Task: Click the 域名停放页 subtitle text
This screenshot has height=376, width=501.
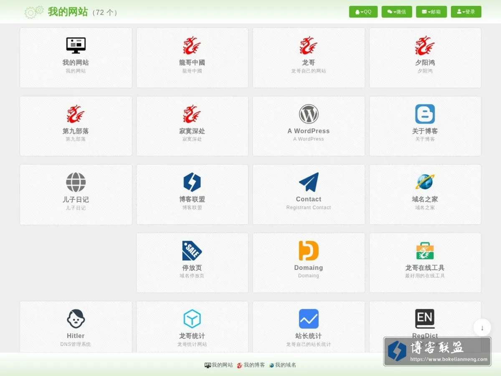Action: point(192,276)
